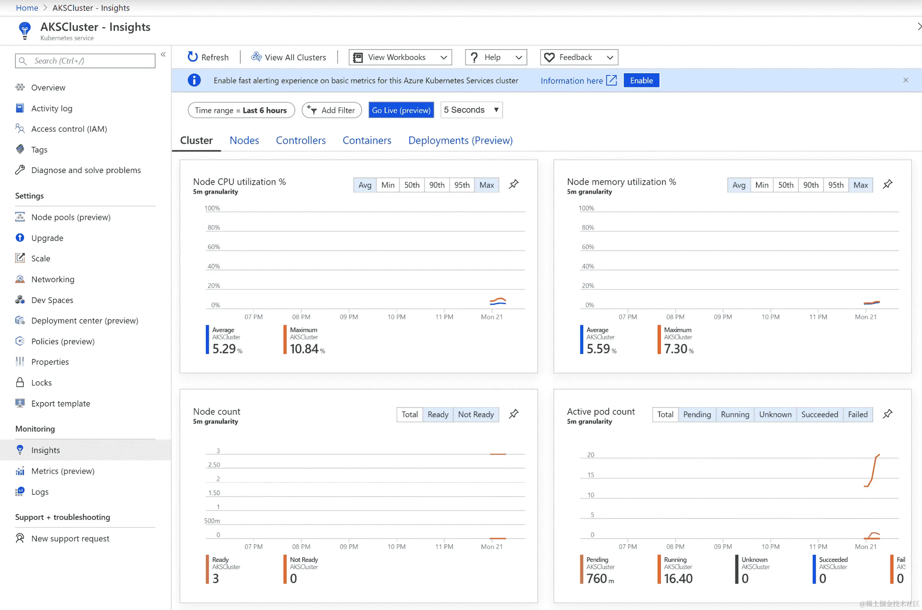Open the Upgrade settings page
This screenshot has width=922, height=610.
coord(47,238)
